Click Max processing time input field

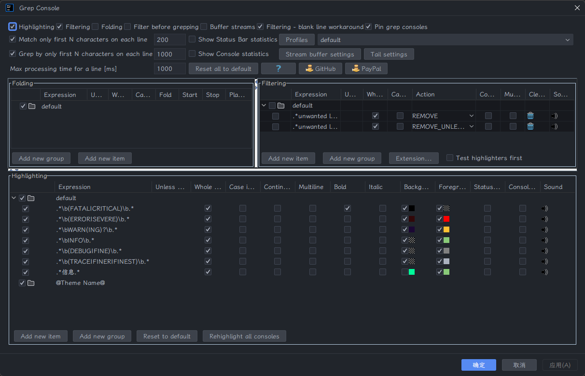coord(170,68)
